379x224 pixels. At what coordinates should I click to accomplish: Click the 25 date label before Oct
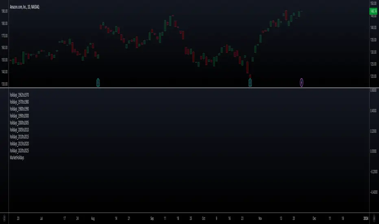coord(191,218)
